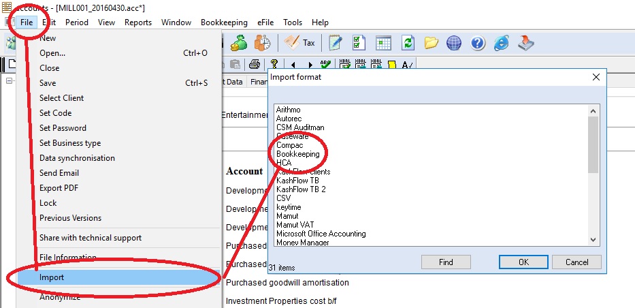Select CSV in the import list
This screenshot has height=308, width=635.
284,198
